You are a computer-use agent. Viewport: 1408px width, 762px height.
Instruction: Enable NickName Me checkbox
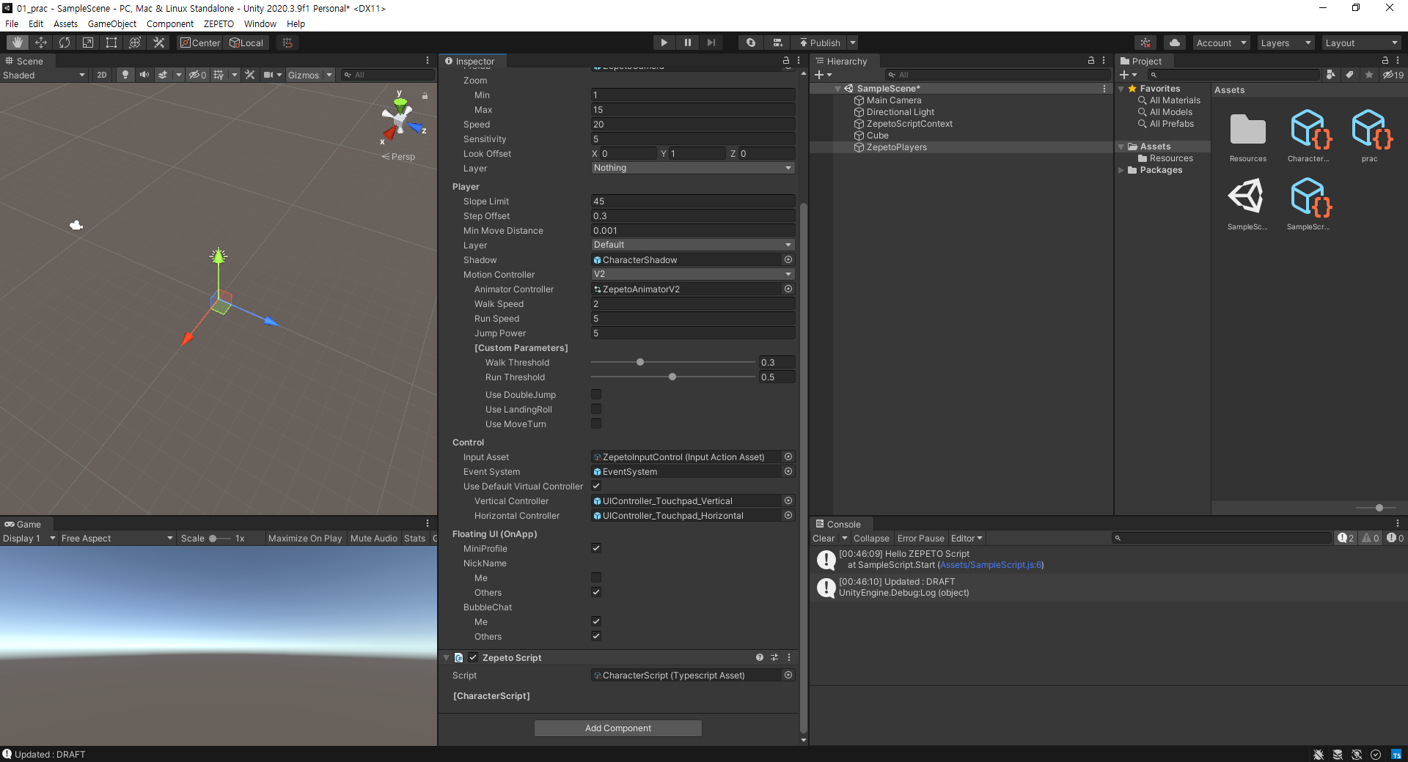[x=596, y=577]
